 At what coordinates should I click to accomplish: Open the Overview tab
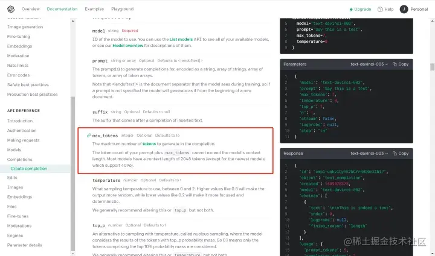pos(31,9)
